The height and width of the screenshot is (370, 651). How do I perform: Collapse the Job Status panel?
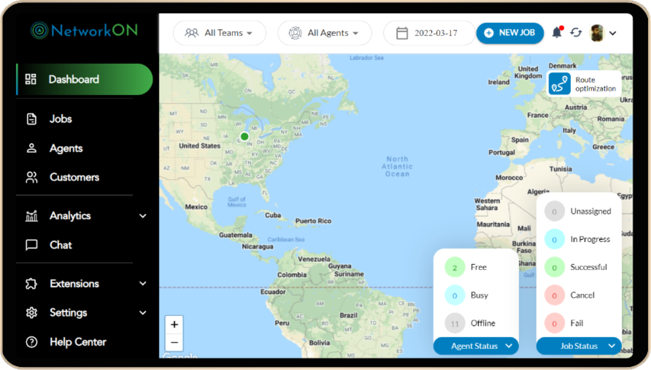click(x=611, y=346)
